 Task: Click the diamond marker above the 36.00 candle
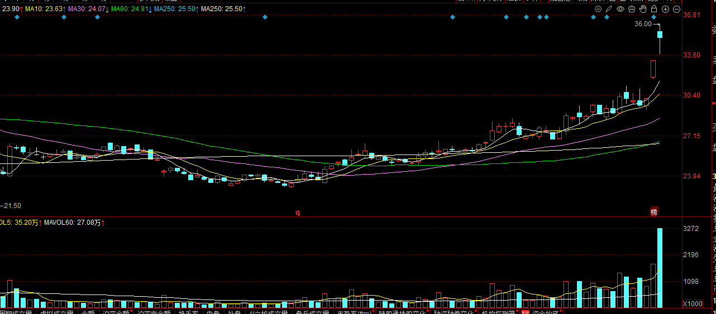(x=653, y=17)
